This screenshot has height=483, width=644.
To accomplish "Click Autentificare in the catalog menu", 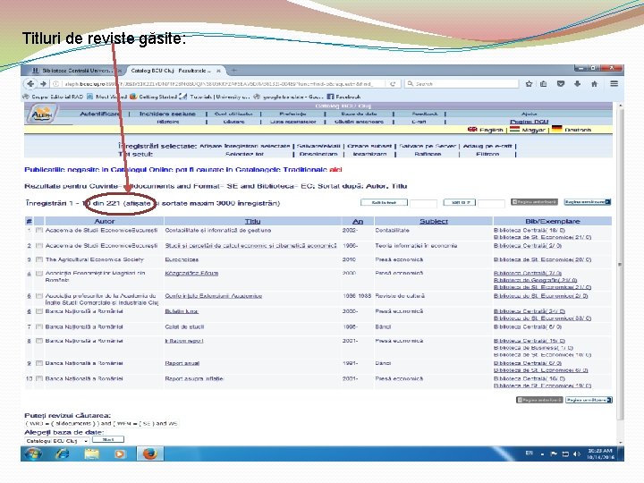I will click(x=100, y=114).
